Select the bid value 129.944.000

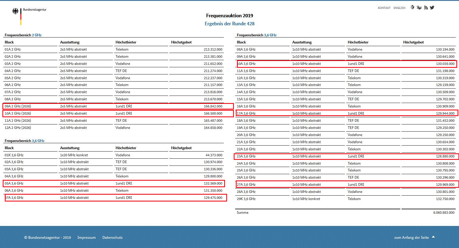[x=445, y=113]
